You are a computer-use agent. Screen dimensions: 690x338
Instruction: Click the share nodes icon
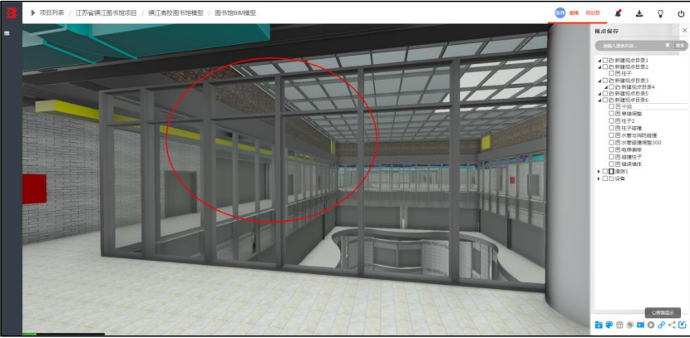coord(672,325)
